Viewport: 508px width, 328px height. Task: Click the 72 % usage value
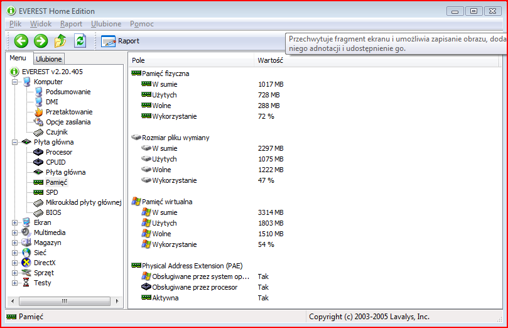[266, 116]
